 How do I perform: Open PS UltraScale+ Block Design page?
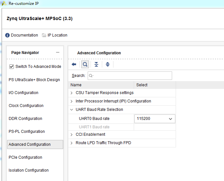34,80
